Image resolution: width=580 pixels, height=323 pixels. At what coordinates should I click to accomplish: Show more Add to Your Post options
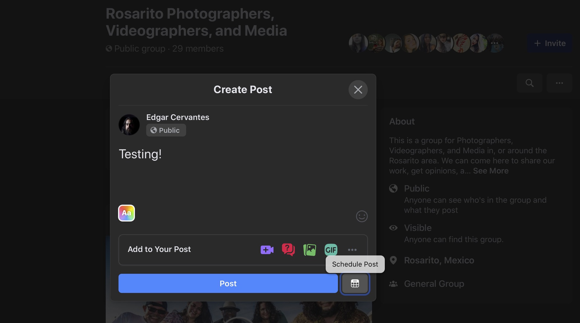(352, 250)
